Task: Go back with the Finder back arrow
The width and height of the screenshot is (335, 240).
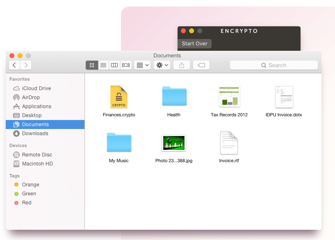Action: coord(14,65)
